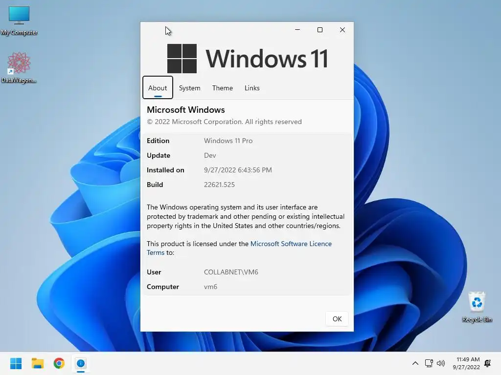
Task: Select the DataWagon shortcut on desktop
Action: (19, 68)
